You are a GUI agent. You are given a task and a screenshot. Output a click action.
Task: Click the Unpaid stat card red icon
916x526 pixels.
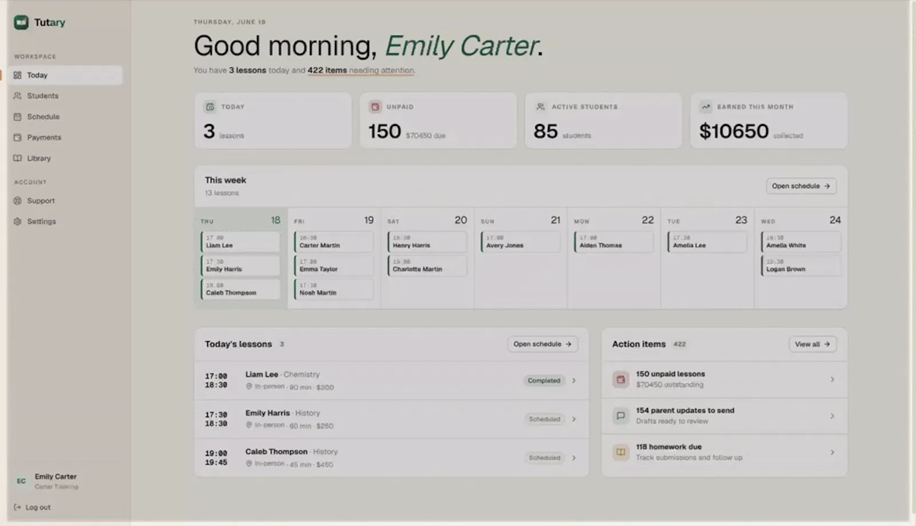(x=376, y=107)
